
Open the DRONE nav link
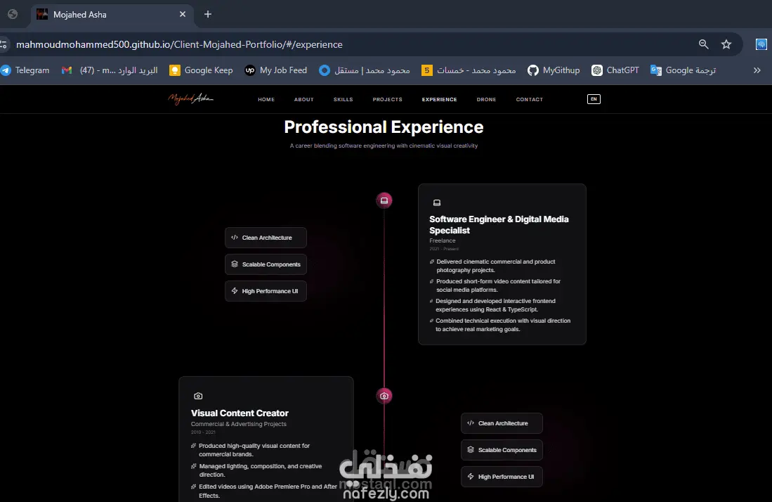point(486,100)
